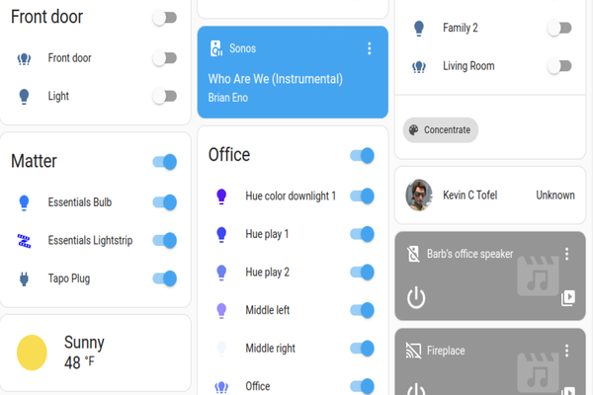Image resolution: width=593 pixels, height=395 pixels.
Task: Activate the Concentrate scene chip
Action: 441,129
